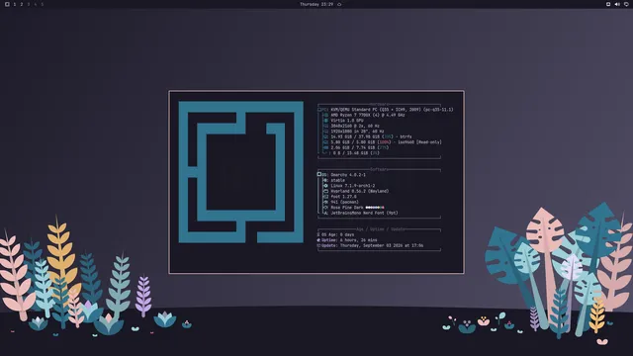Screen dimensions: 633x356
Task: Open the Omarchy menu icon in top bar
Action: (x=7, y=4)
